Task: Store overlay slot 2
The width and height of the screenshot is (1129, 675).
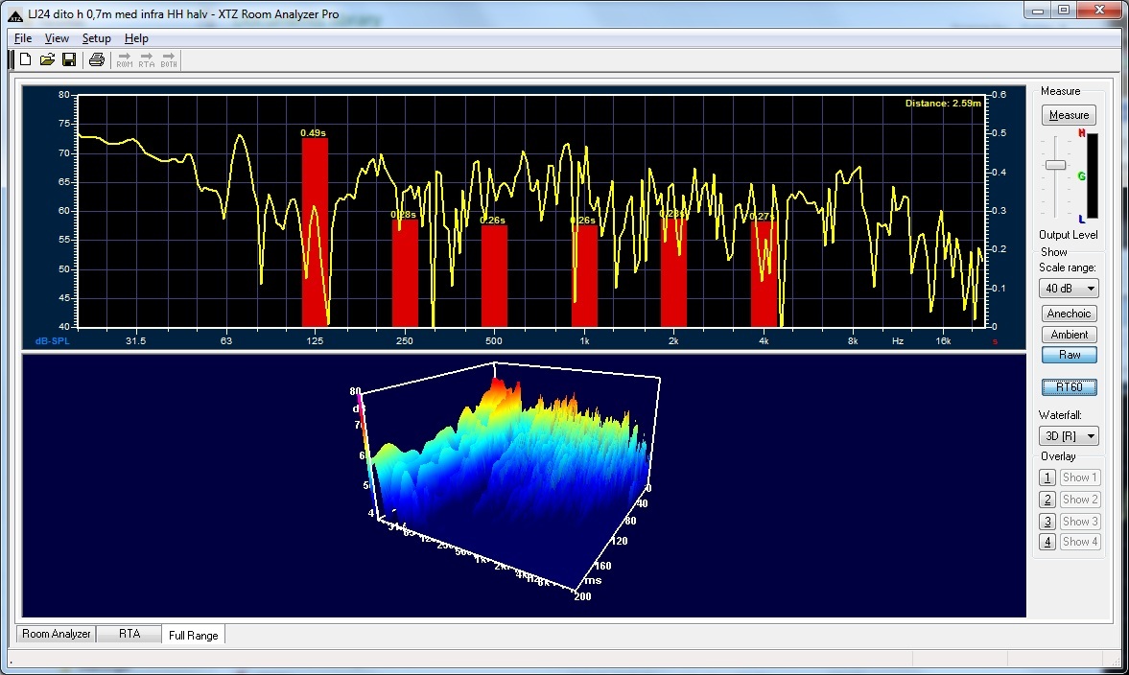Action: pos(1047,500)
